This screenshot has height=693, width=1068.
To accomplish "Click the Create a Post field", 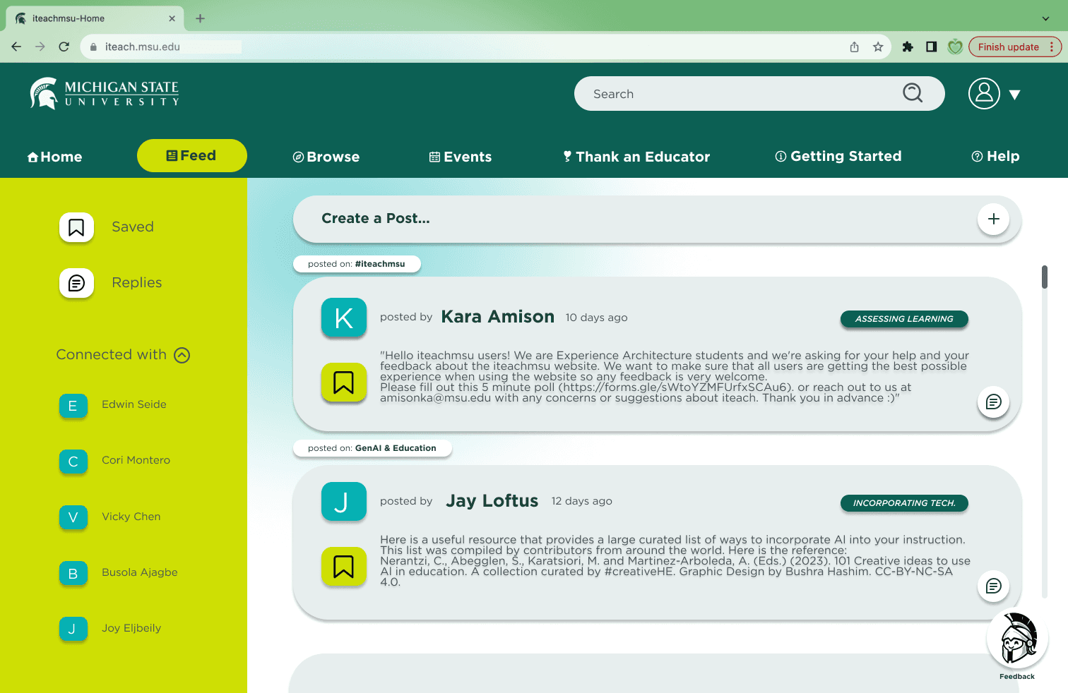I will [x=657, y=219].
